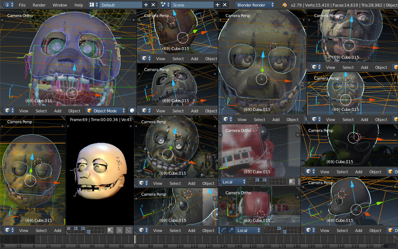Enable the rotate manipulator arc icon in the lower red viewport

coord(223,230)
